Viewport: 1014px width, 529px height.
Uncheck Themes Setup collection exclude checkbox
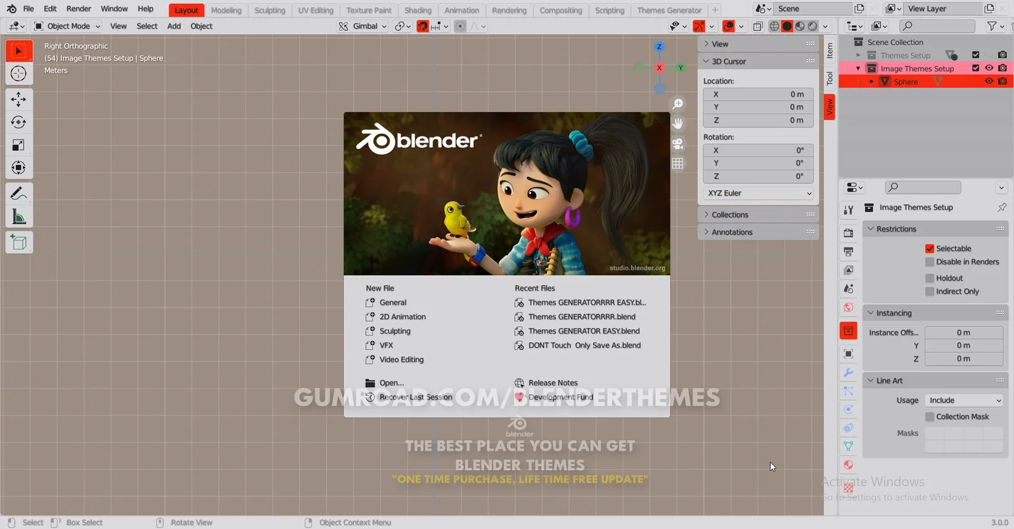pyautogui.click(x=975, y=55)
